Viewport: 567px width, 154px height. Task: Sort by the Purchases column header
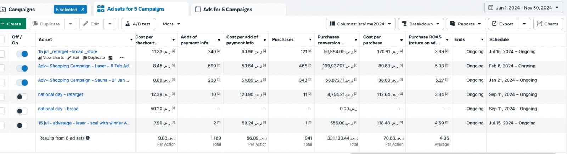[283, 39]
